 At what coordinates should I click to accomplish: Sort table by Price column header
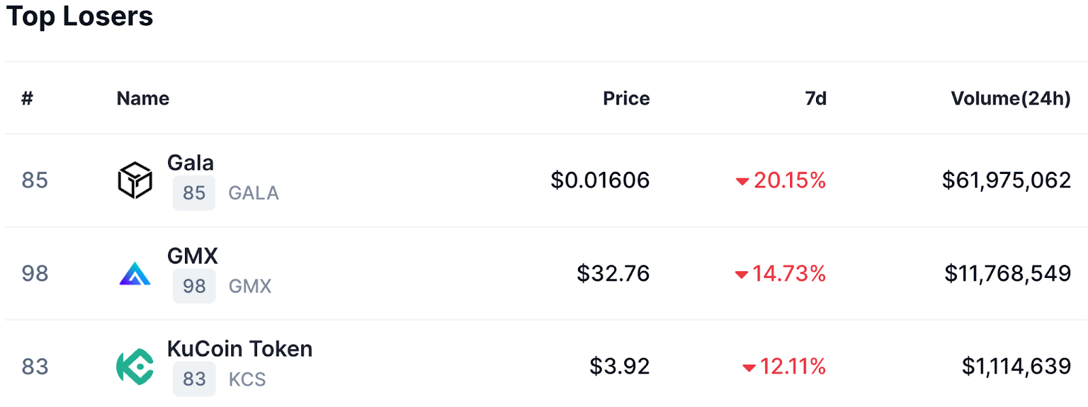pyautogui.click(x=626, y=99)
